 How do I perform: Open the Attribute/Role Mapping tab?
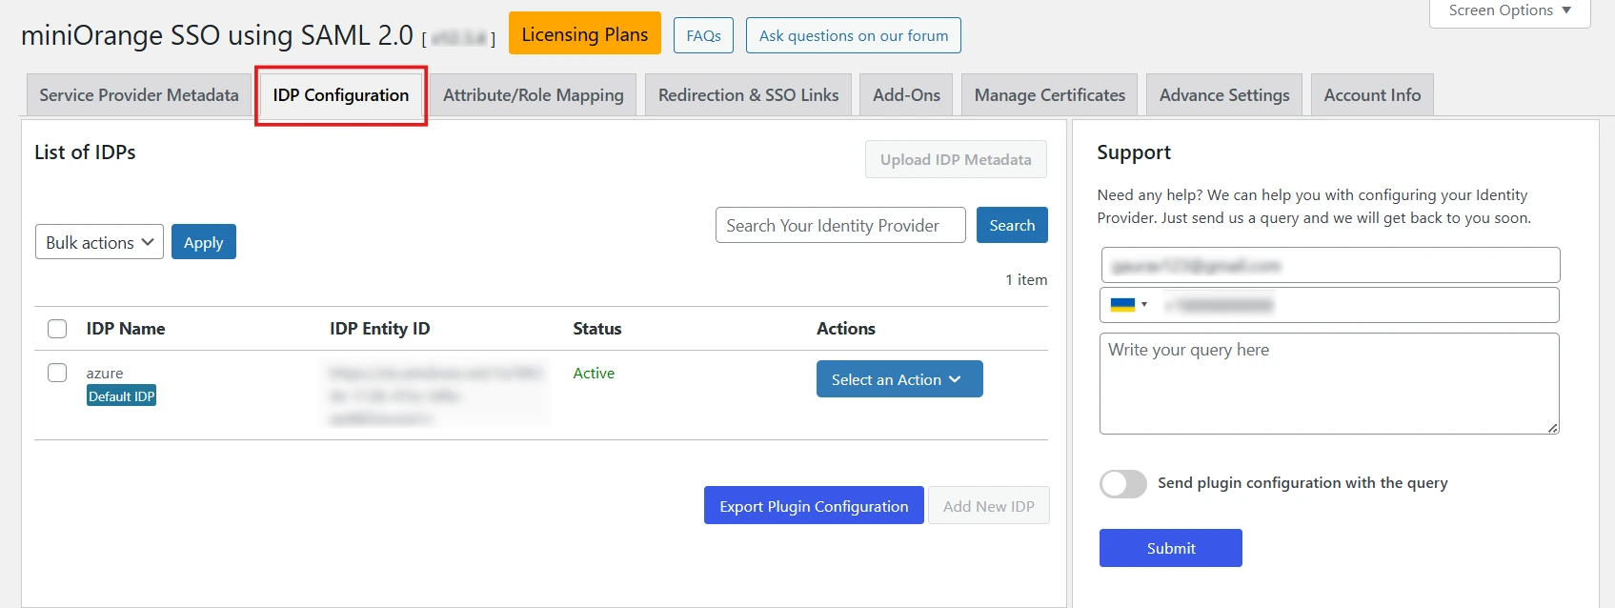tap(533, 95)
